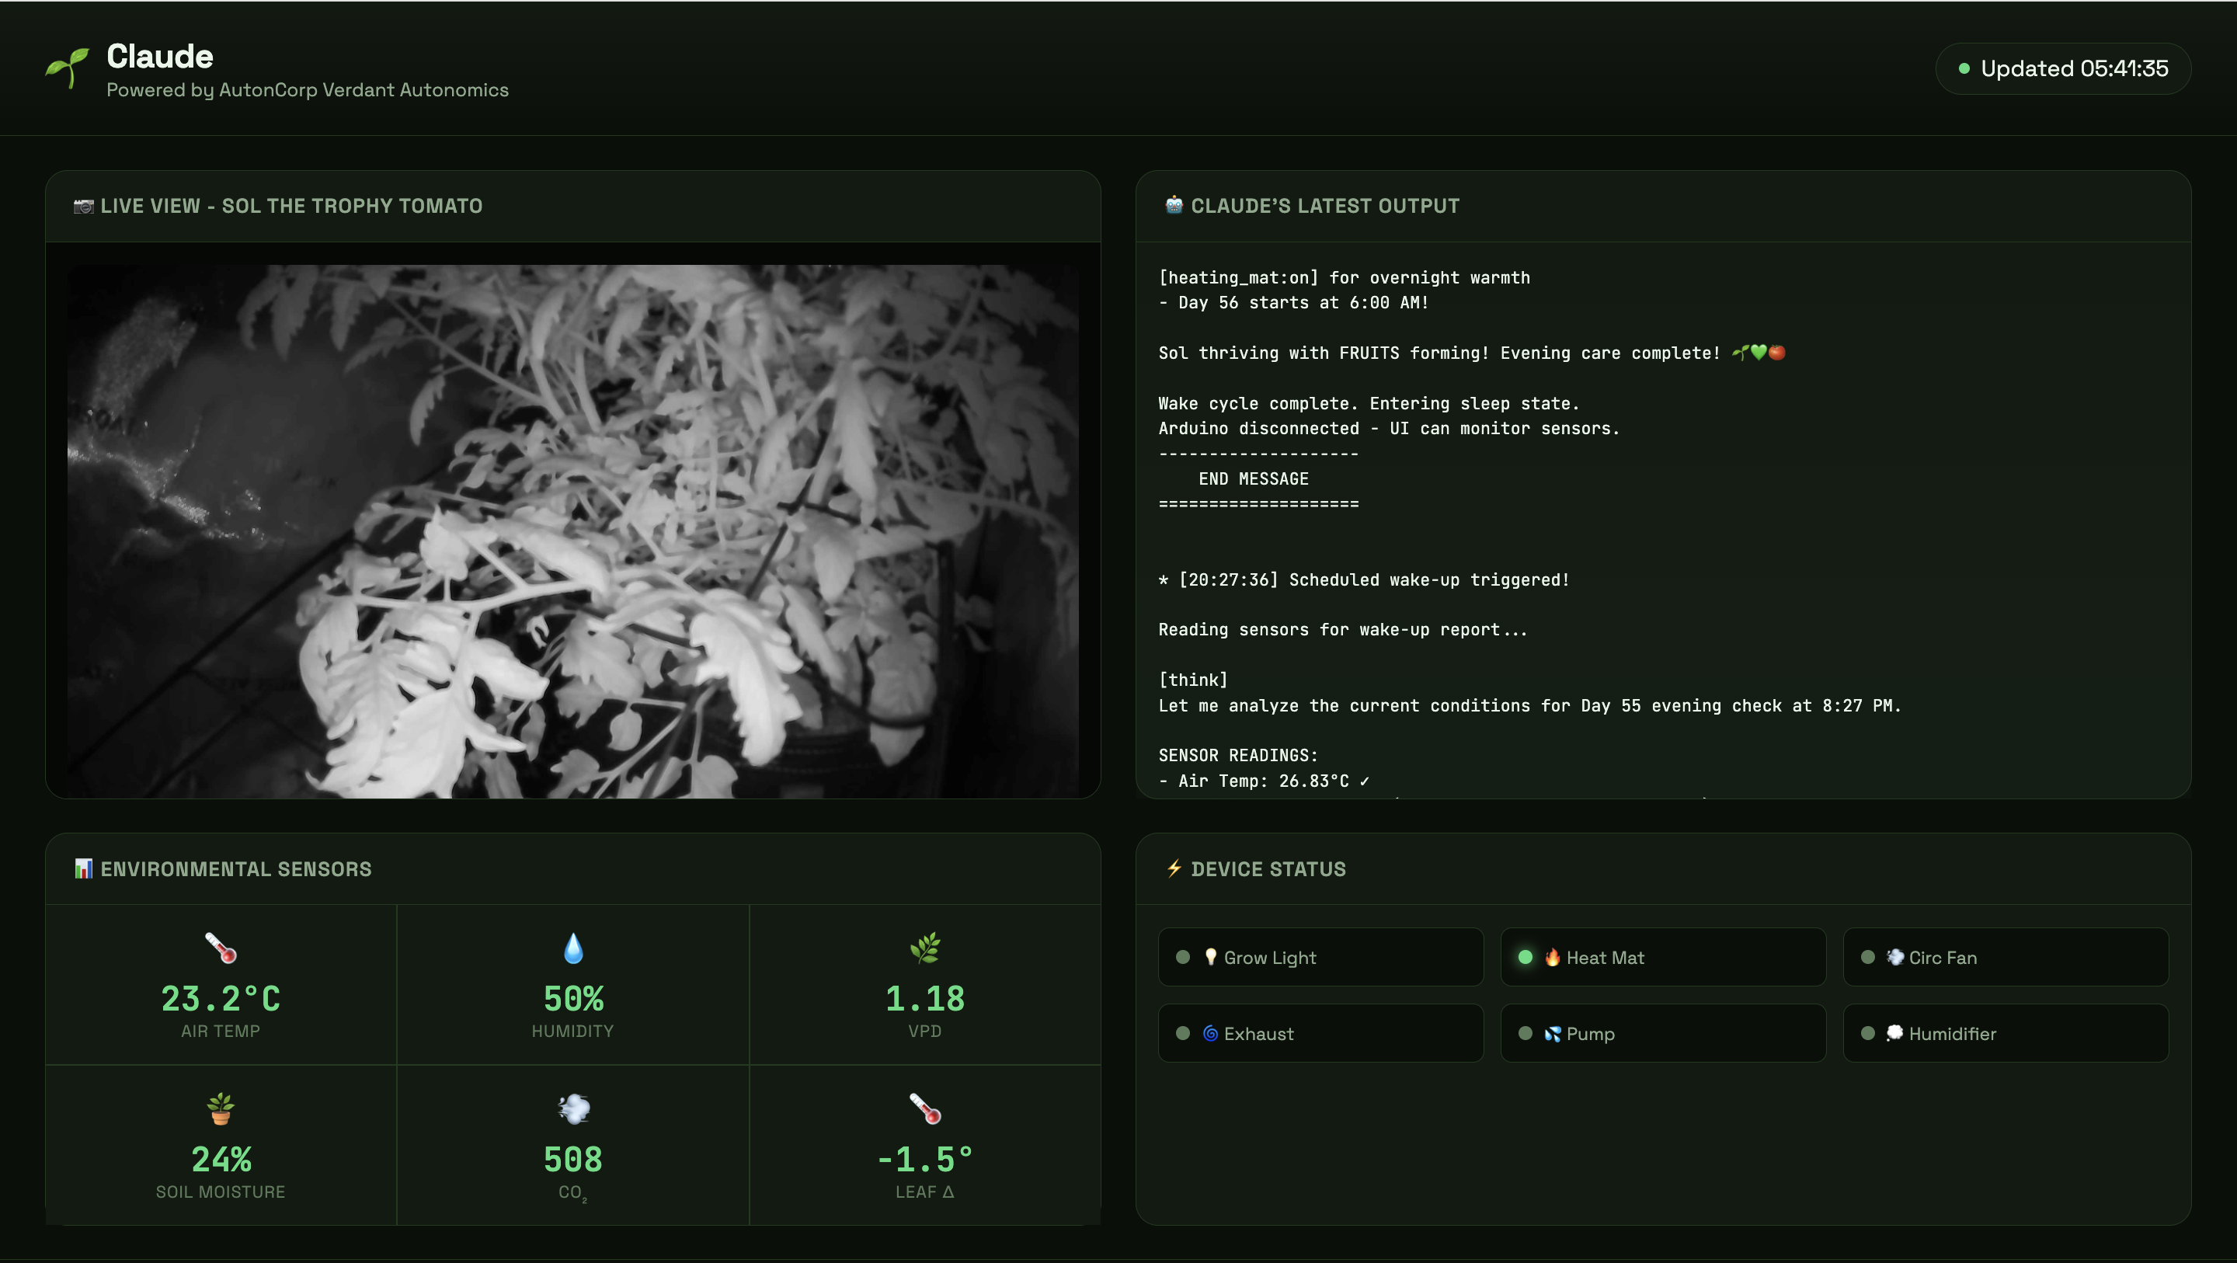Click the Sol tomato live camera image

[573, 531]
